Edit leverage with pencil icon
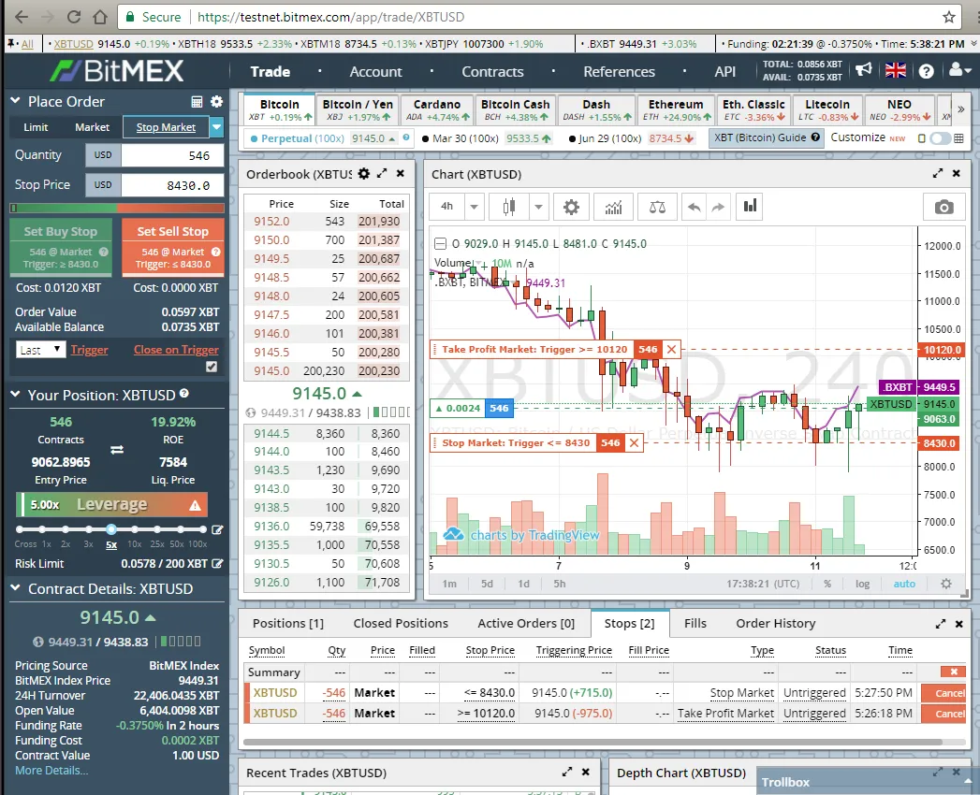This screenshot has height=795, width=980. tap(217, 529)
